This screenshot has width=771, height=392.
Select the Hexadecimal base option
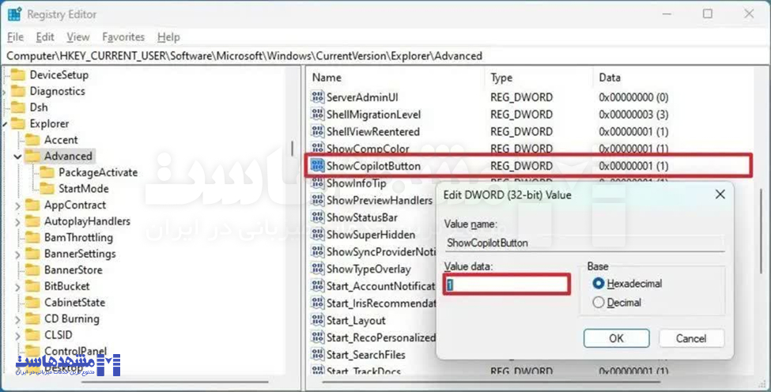[x=599, y=283]
